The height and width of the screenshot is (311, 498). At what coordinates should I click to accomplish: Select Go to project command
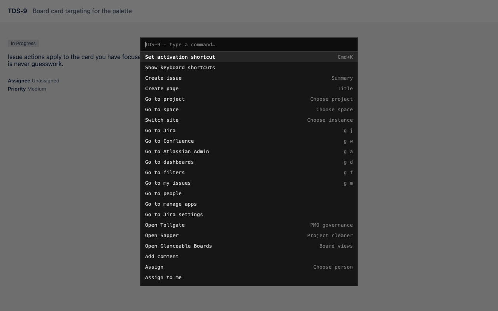[249, 99]
